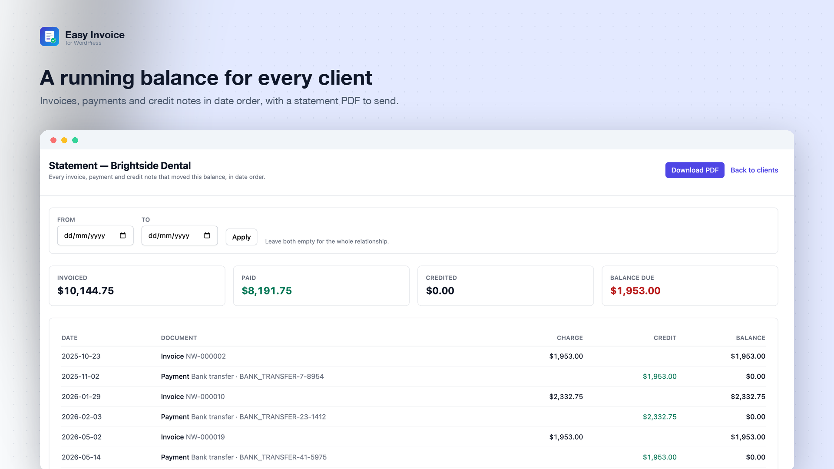The image size is (834, 469).
Task: Go back to clients list
Action: [x=754, y=170]
